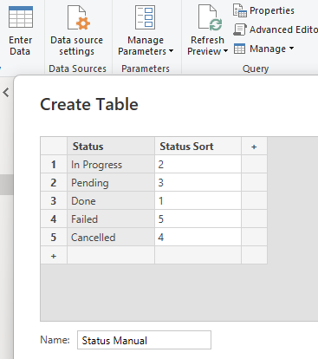Select row header 1
Screen dimensions: 318x359
pyautogui.click(x=54, y=165)
